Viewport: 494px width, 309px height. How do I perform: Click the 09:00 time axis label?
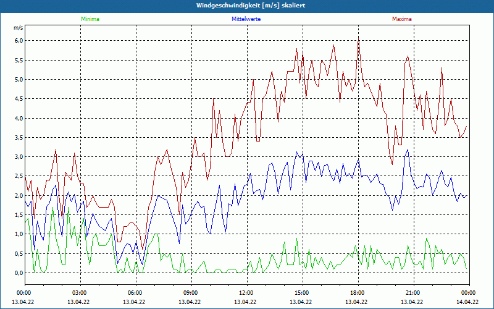coord(191,293)
